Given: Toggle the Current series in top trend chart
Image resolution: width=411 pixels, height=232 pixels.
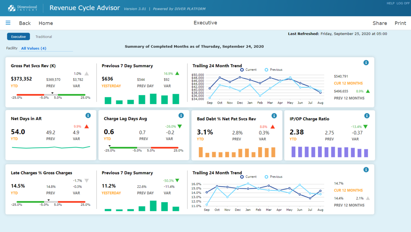Looking at the screenshot, I should click(x=247, y=69).
